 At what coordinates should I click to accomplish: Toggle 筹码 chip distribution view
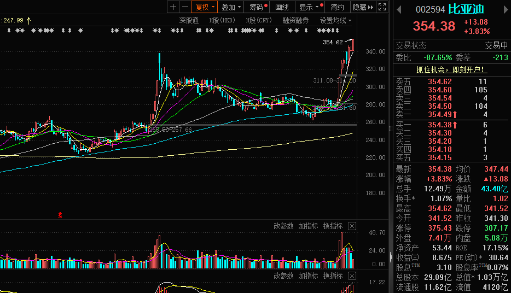pyautogui.click(x=258, y=7)
